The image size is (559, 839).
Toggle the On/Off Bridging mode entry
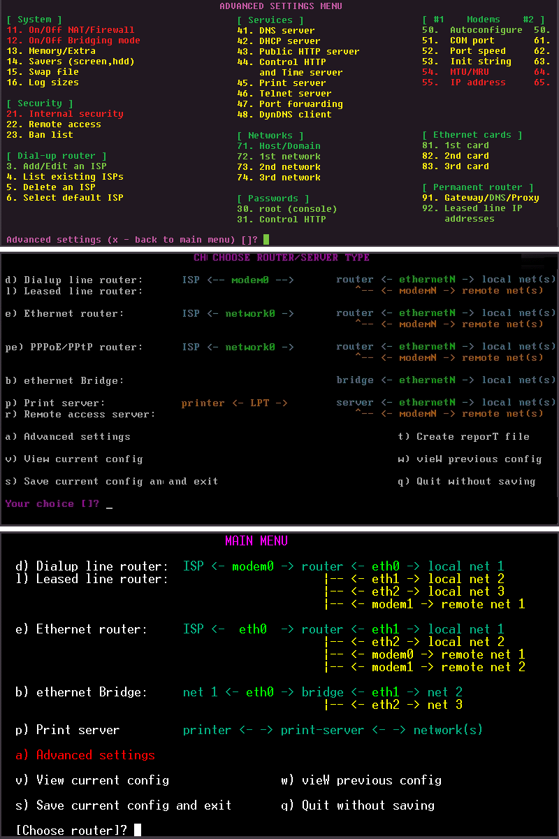tap(73, 41)
